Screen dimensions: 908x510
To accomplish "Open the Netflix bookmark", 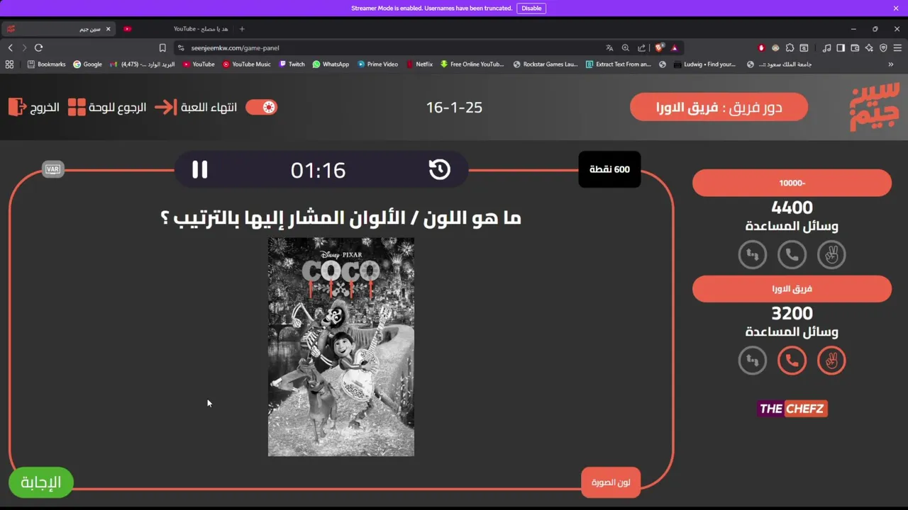I will [x=419, y=64].
